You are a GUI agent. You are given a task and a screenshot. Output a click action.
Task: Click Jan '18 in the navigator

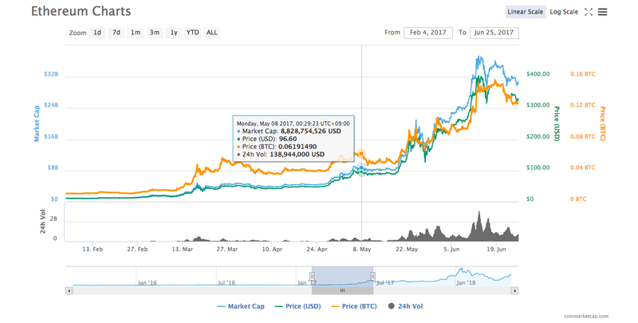tap(466, 282)
